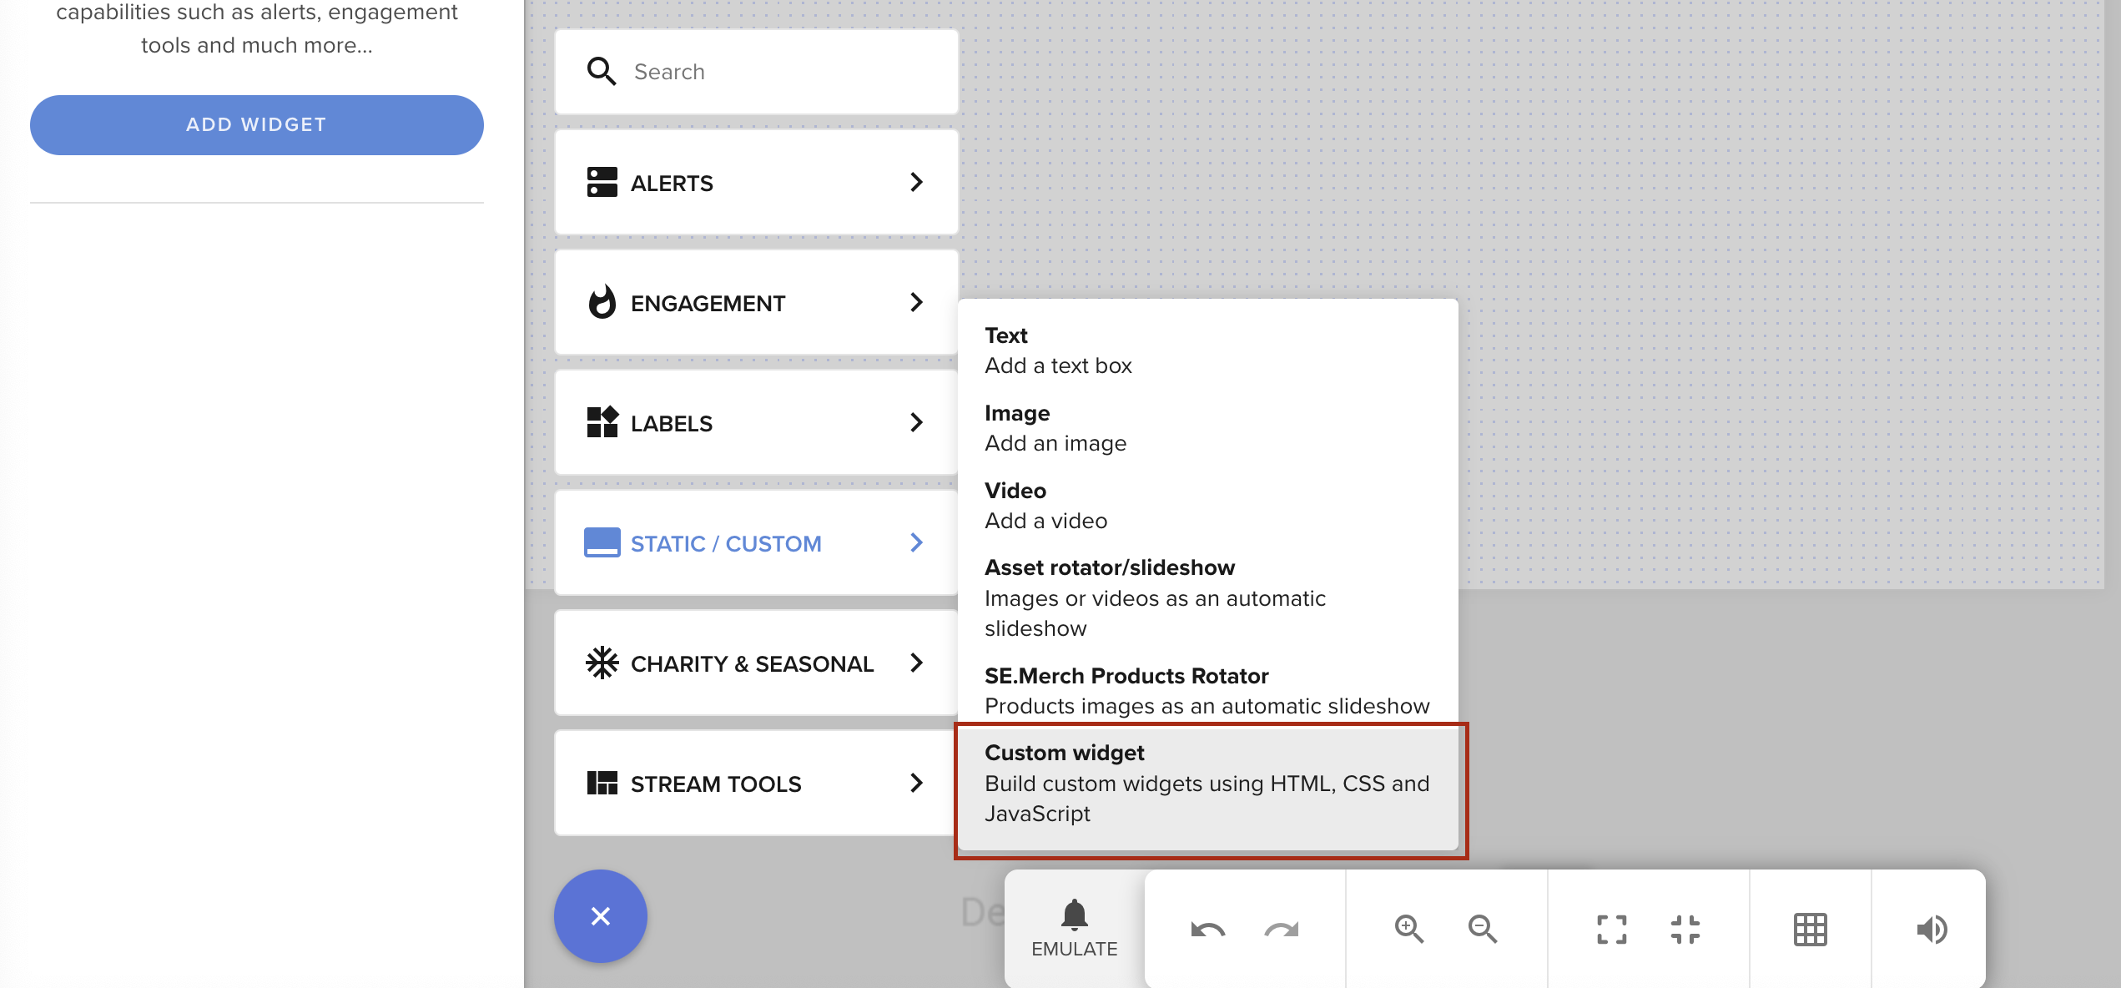Select the redo arrow icon
The image size is (2121, 988).
[x=1279, y=929]
